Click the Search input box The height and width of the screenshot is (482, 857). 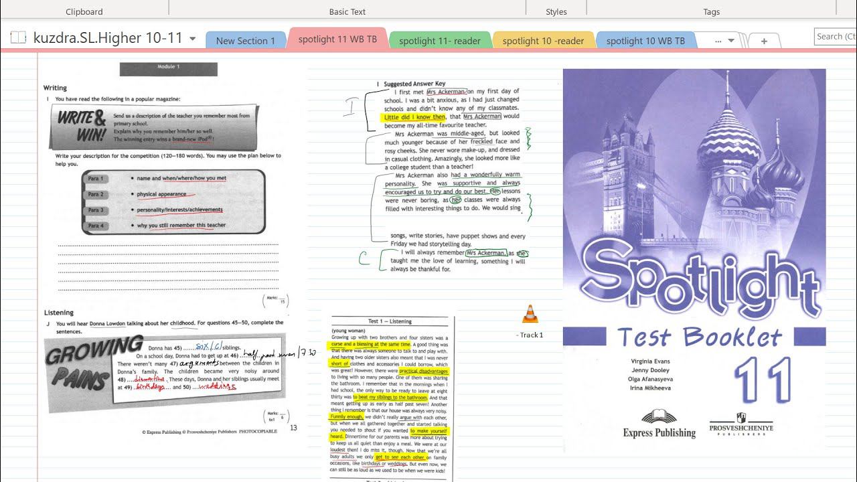[836, 37]
